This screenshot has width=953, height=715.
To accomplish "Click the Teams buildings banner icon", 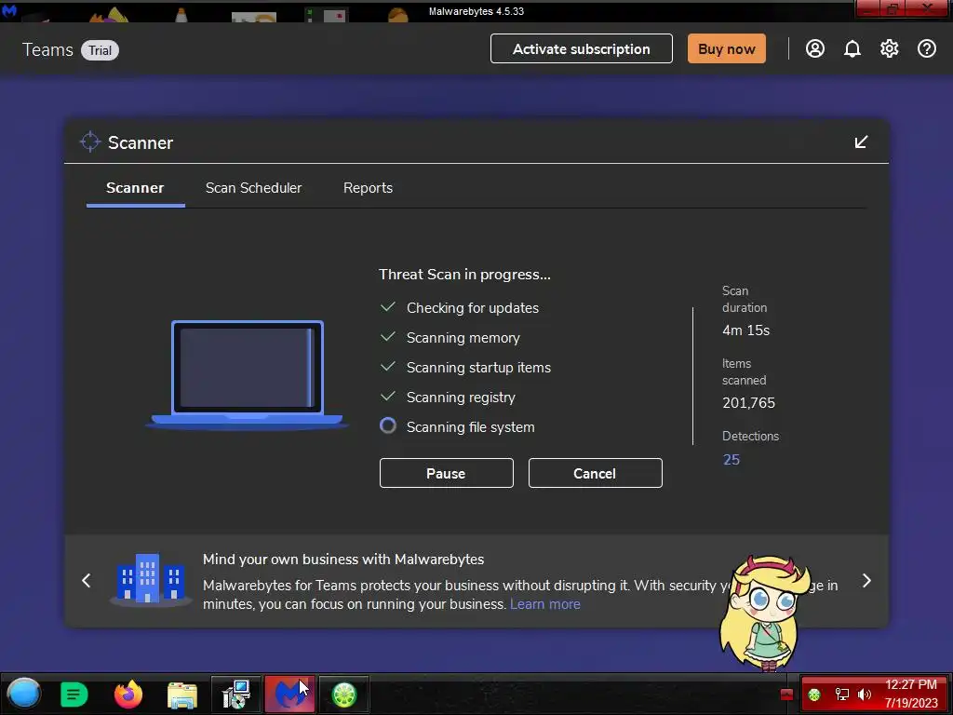I will tap(150, 579).
